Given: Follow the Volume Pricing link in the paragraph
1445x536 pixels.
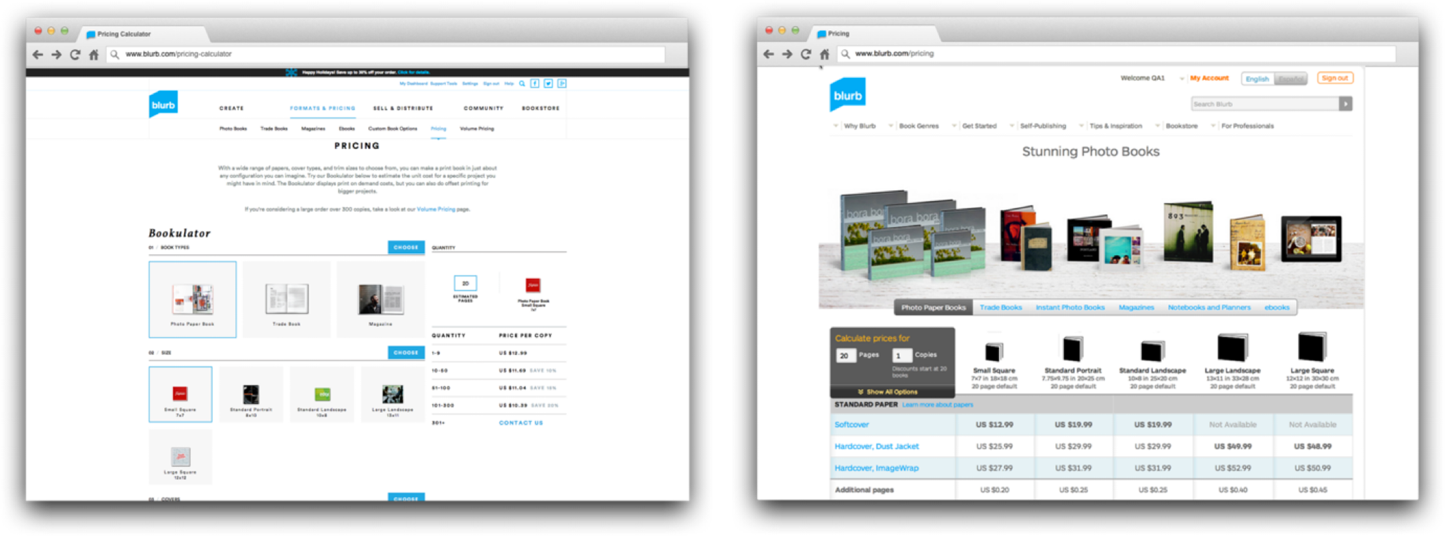Looking at the screenshot, I should coord(436,210).
